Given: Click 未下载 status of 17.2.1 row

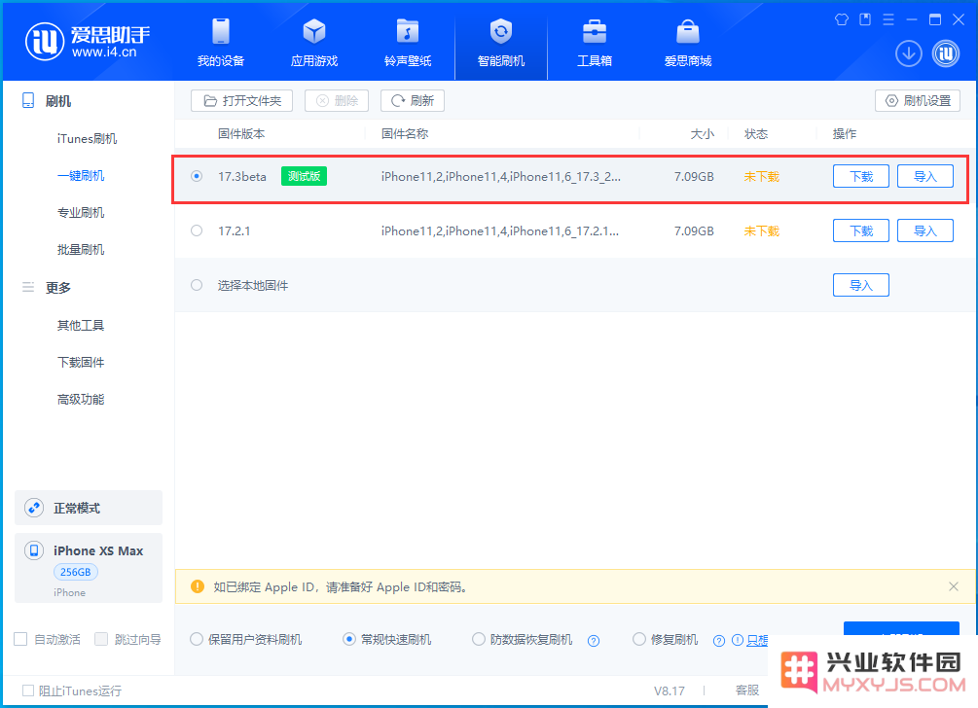Looking at the screenshot, I should [x=762, y=230].
